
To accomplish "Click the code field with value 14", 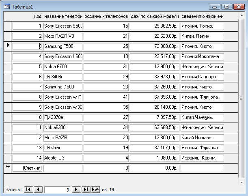I will pyautogui.click(x=27, y=158).
